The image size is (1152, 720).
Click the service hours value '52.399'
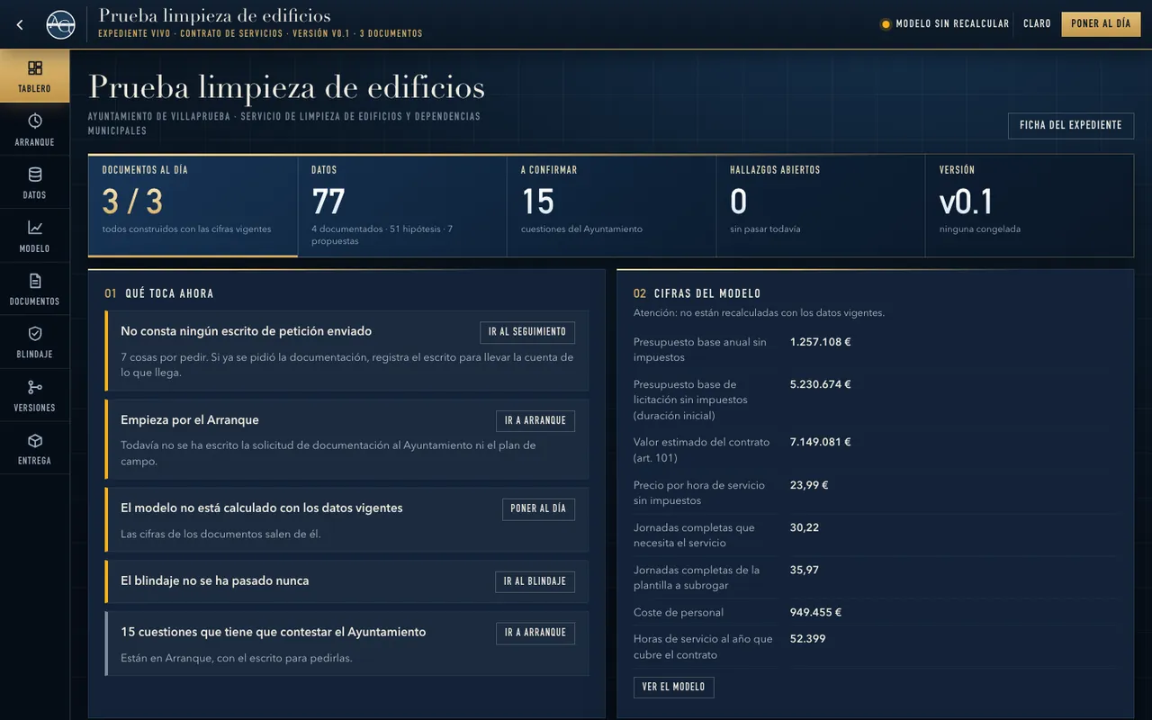(x=808, y=639)
